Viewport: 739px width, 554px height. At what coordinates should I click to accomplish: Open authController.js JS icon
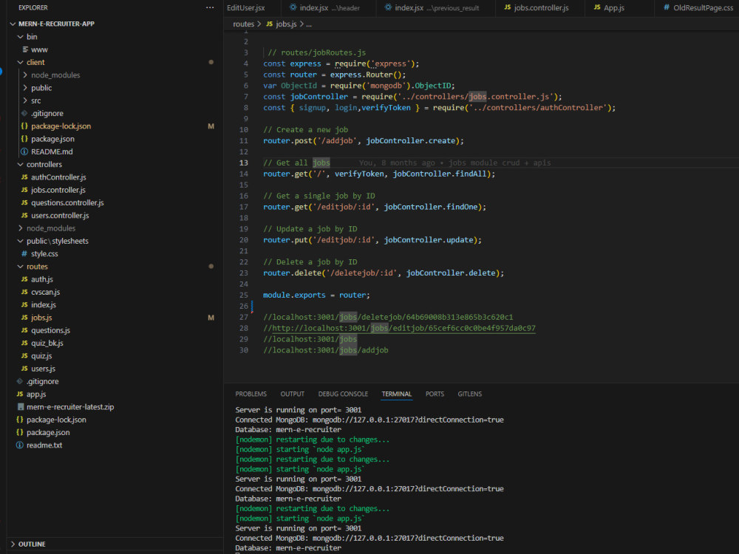(x=24, y=177)
